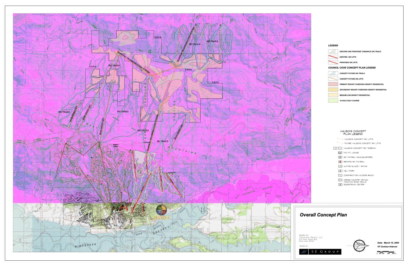Image resolution: width=407 pixels, height=266 pixels.
Task: Select the Alpine Glade / Skiing symbol
Action: click(340, 166)
